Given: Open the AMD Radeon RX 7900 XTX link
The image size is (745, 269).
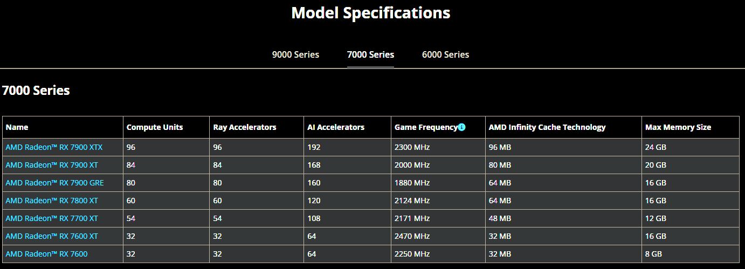Looking at the screenshot, I should [x=54, y=147].
